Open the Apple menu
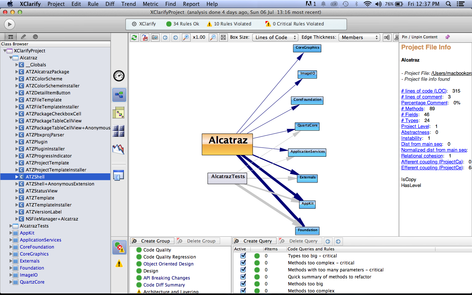This screenshot has width=472, height=295. point(10,4)
